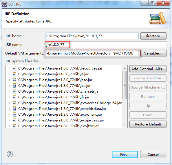Click the Remove library button
The height and width of the screenshot is (165, 172).
coord(148,96)
